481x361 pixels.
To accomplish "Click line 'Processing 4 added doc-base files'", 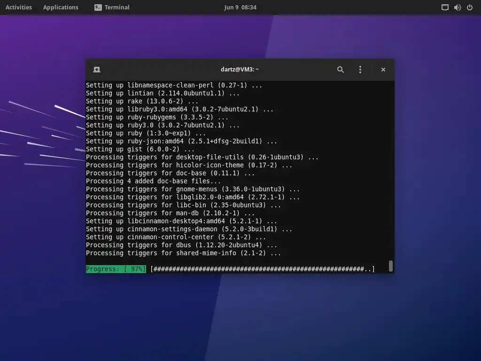I will click(153, 181).
